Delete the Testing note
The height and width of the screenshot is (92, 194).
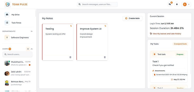[70, 57]
